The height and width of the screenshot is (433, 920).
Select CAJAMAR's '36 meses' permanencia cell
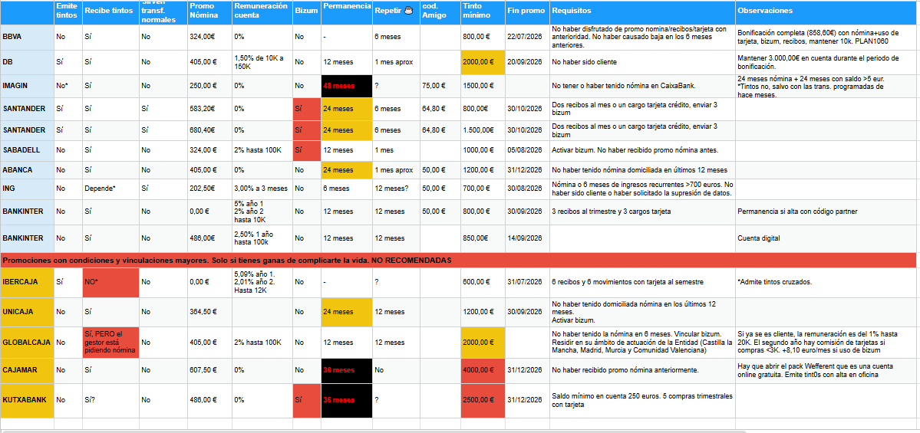(x=347, y=370)
